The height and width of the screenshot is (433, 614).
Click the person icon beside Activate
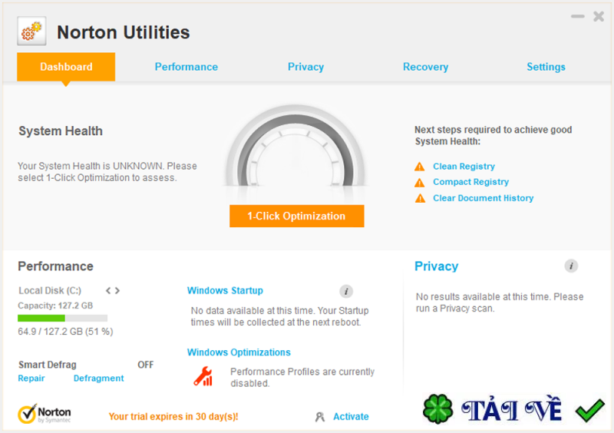coord(320,417)
